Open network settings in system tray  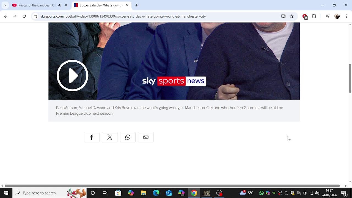(311, 193)
